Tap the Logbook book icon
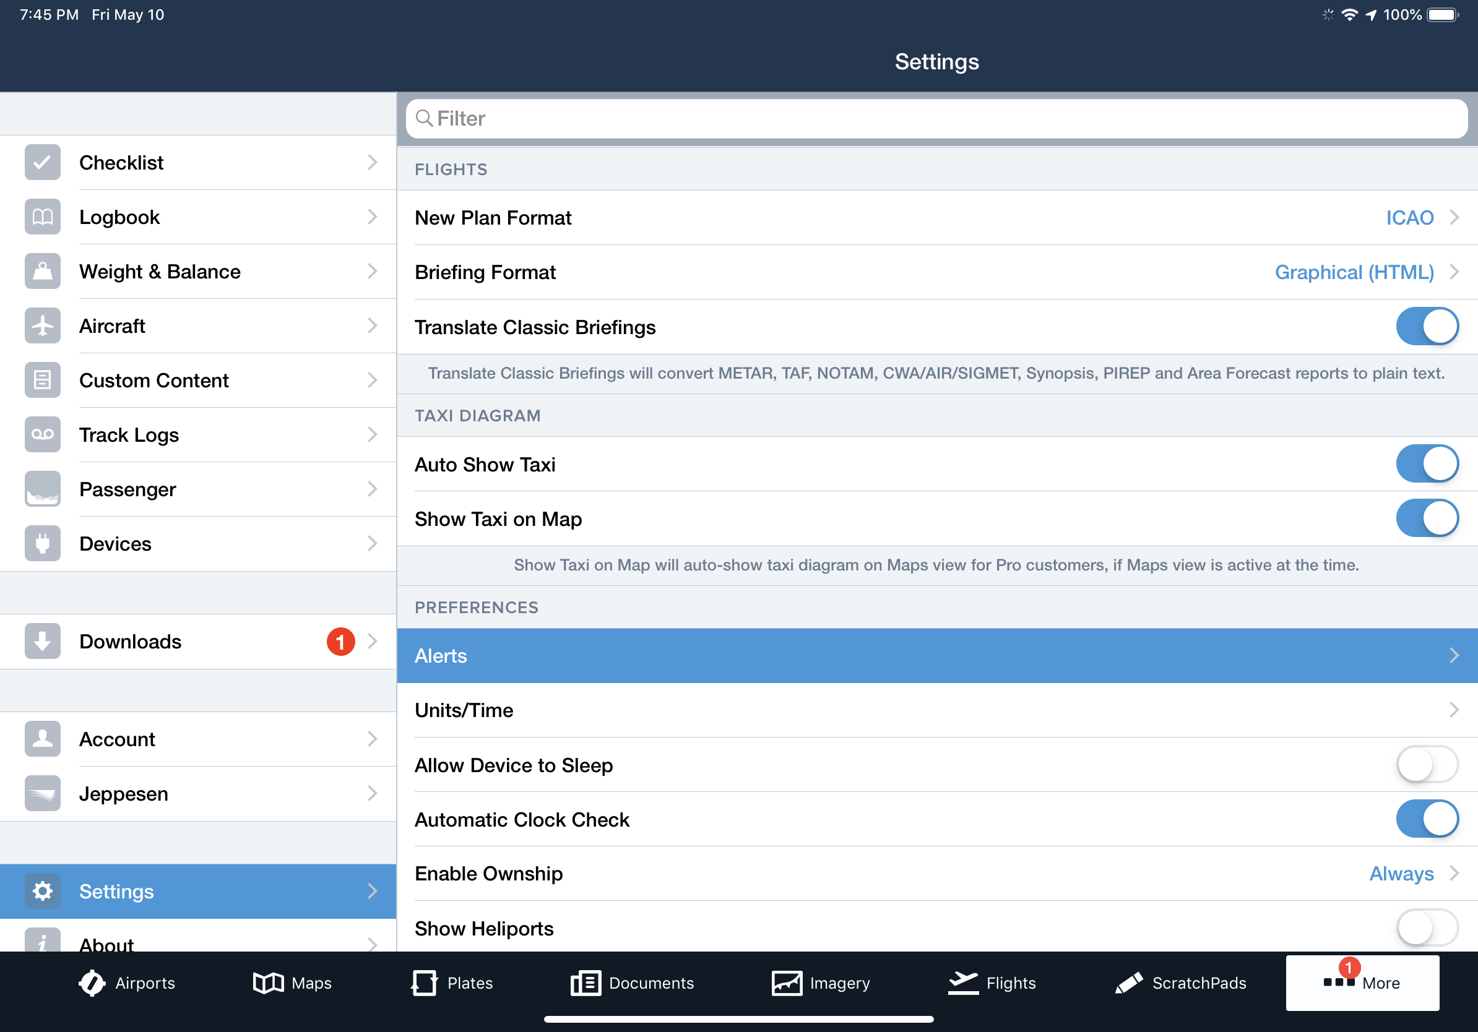 click(x=43, y=217)
